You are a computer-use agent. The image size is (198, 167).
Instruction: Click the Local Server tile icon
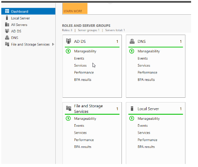[x=132, y=109]
